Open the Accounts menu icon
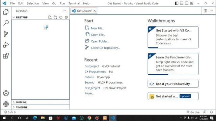Viewport: 216px width, 121px height. (x=6, y=93)
